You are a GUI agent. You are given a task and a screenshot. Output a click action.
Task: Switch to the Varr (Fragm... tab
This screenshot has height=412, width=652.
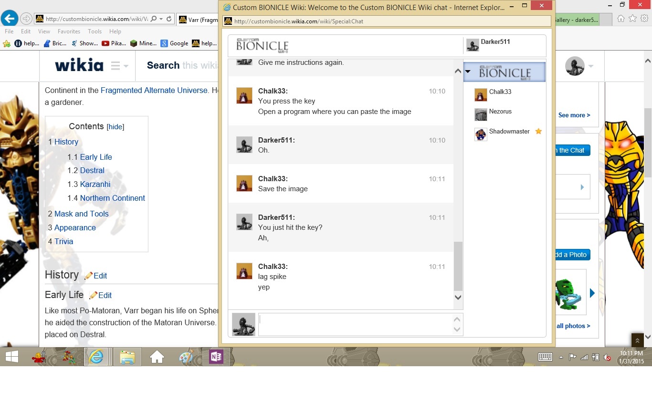[x=198, y=20]
